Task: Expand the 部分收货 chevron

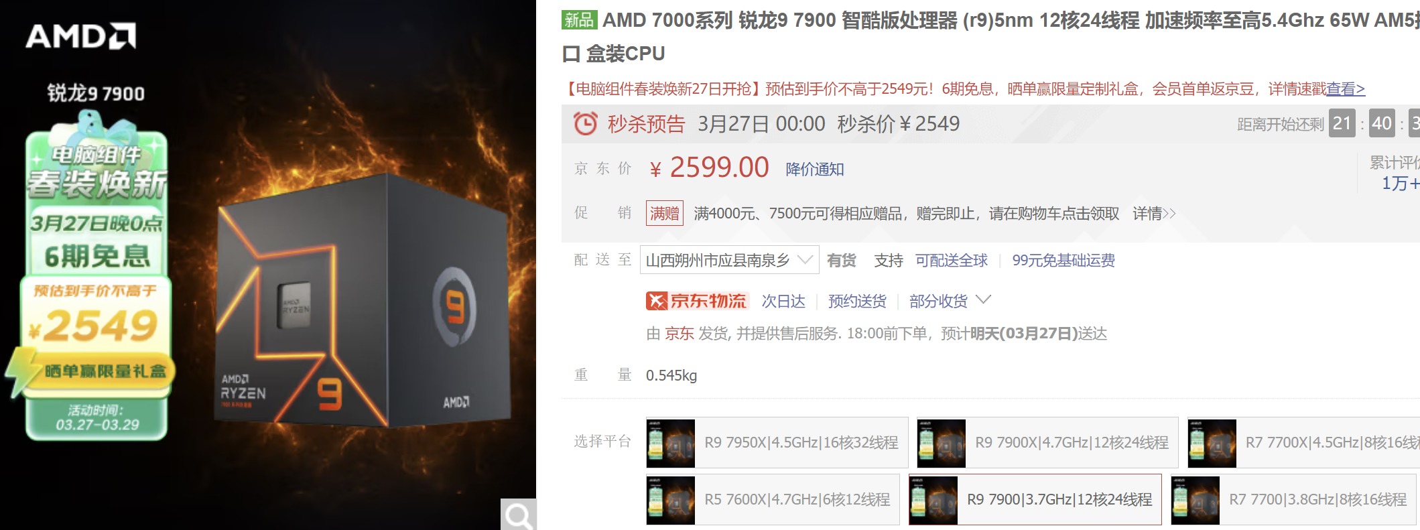Action: pyautogui.click(x=983, y=300)
